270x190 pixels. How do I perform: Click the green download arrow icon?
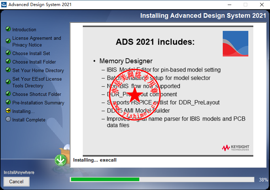pyautogui.click(x=61, y=160)
